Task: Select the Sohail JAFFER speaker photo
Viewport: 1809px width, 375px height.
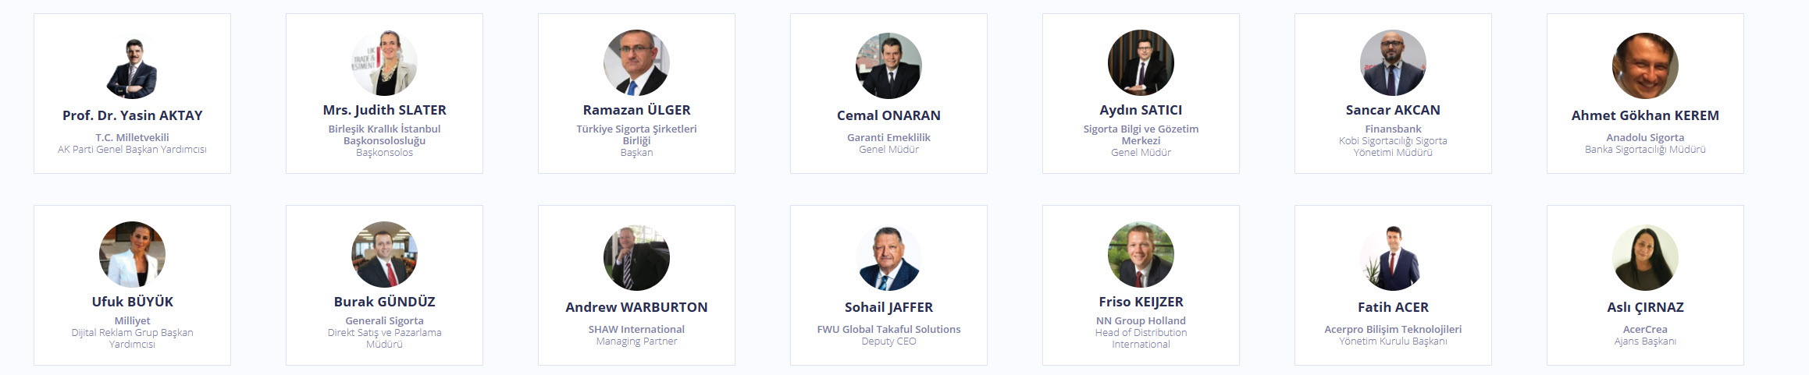Action: click(x=888, y=258)
